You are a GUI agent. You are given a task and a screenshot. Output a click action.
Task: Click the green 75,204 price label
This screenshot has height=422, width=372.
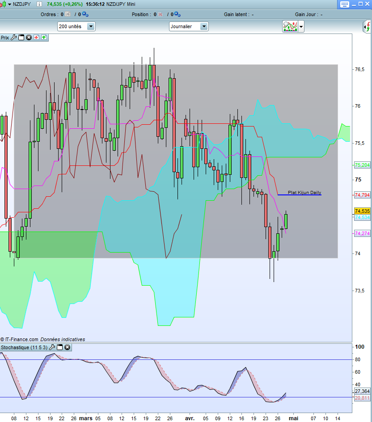[362, 165]
